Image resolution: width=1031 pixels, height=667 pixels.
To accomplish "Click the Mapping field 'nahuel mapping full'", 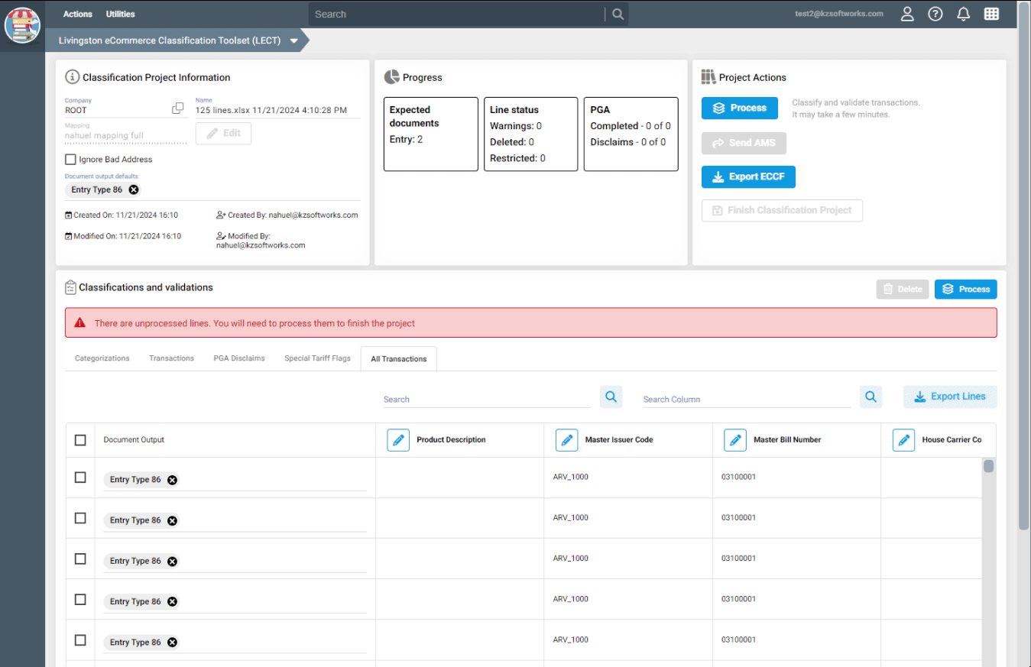I will point(126,136).
